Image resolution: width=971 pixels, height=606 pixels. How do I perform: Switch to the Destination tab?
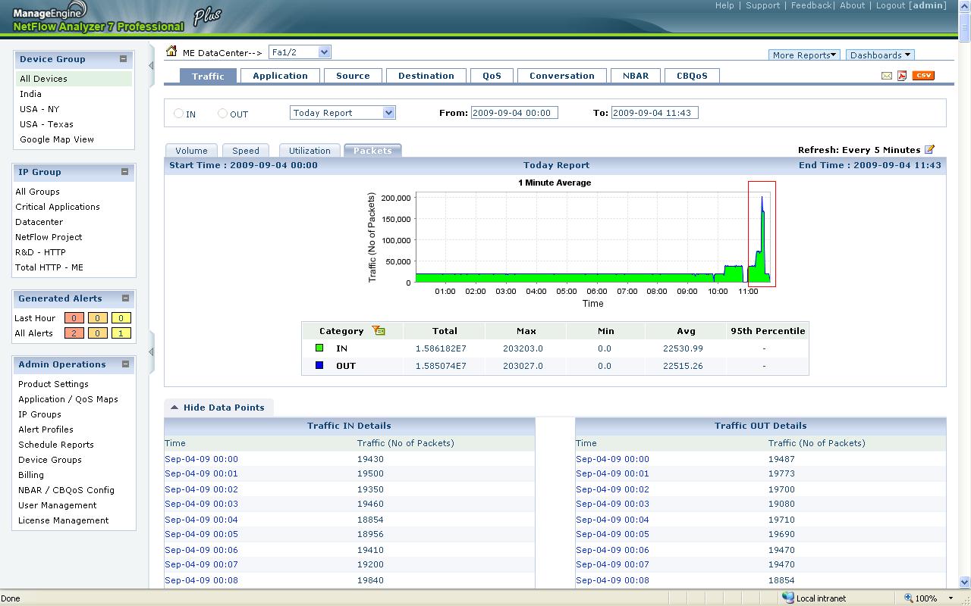(426, 76)
